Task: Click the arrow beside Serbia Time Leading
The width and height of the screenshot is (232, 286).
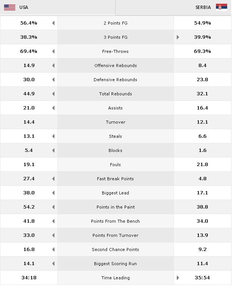Action: 178,278
